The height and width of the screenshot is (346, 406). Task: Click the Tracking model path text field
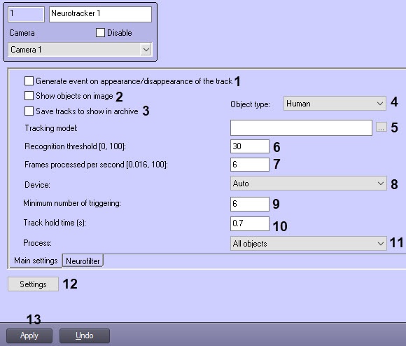tap(301, 127)
